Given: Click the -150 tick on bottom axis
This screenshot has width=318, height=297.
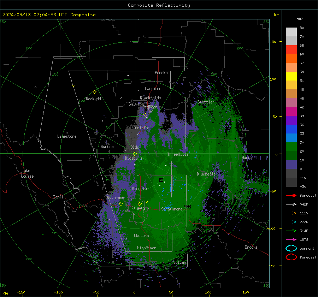Looking at the screenshot, I should (x=21, y=292).
